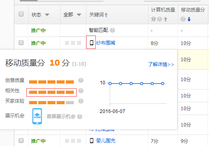This screenshot has height=146, width=209.
Task: Click 首屏展示机会 label
Action: (61, 117)
